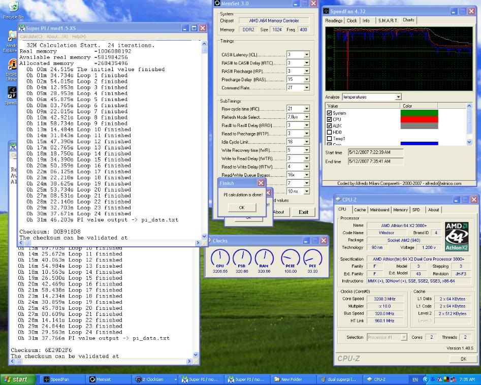Click the Windows Start button

[x=17, y=379]
